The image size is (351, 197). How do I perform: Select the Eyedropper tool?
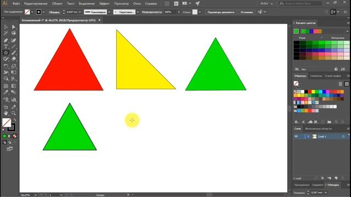coord(6,92)
